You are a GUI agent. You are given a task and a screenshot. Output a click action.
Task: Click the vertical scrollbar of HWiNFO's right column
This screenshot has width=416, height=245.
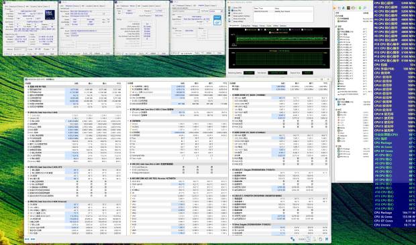(x=329, y=159)
